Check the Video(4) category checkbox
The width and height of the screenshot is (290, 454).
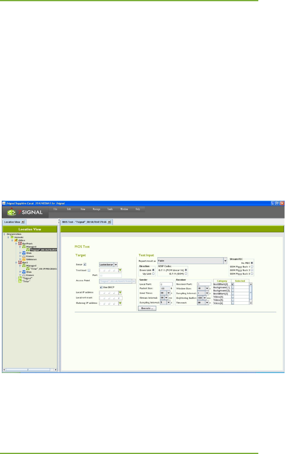click(x=233, y=297)
